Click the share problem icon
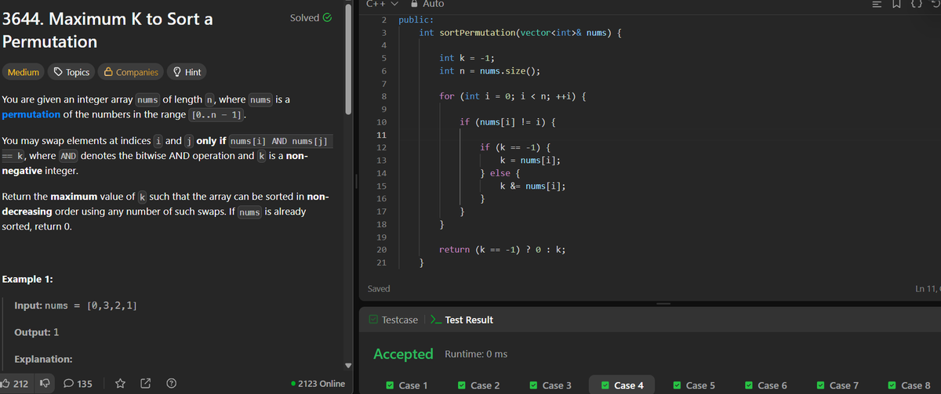The height and width of the screenshot is (394, 941). pyautogui.click(x=146, y=384)
